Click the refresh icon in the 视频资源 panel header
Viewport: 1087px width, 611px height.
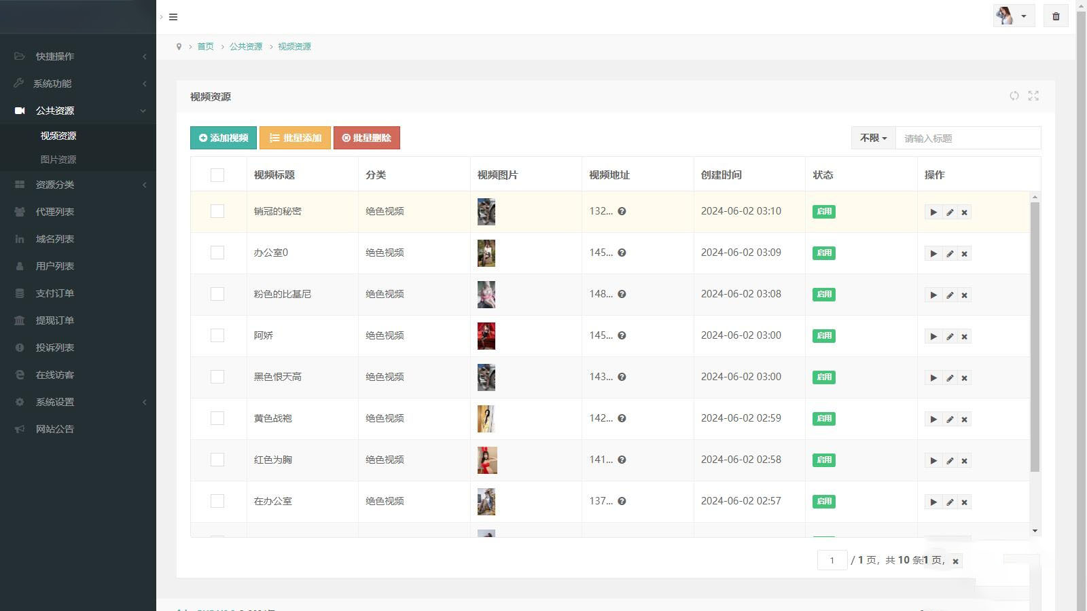(1014, 96)
